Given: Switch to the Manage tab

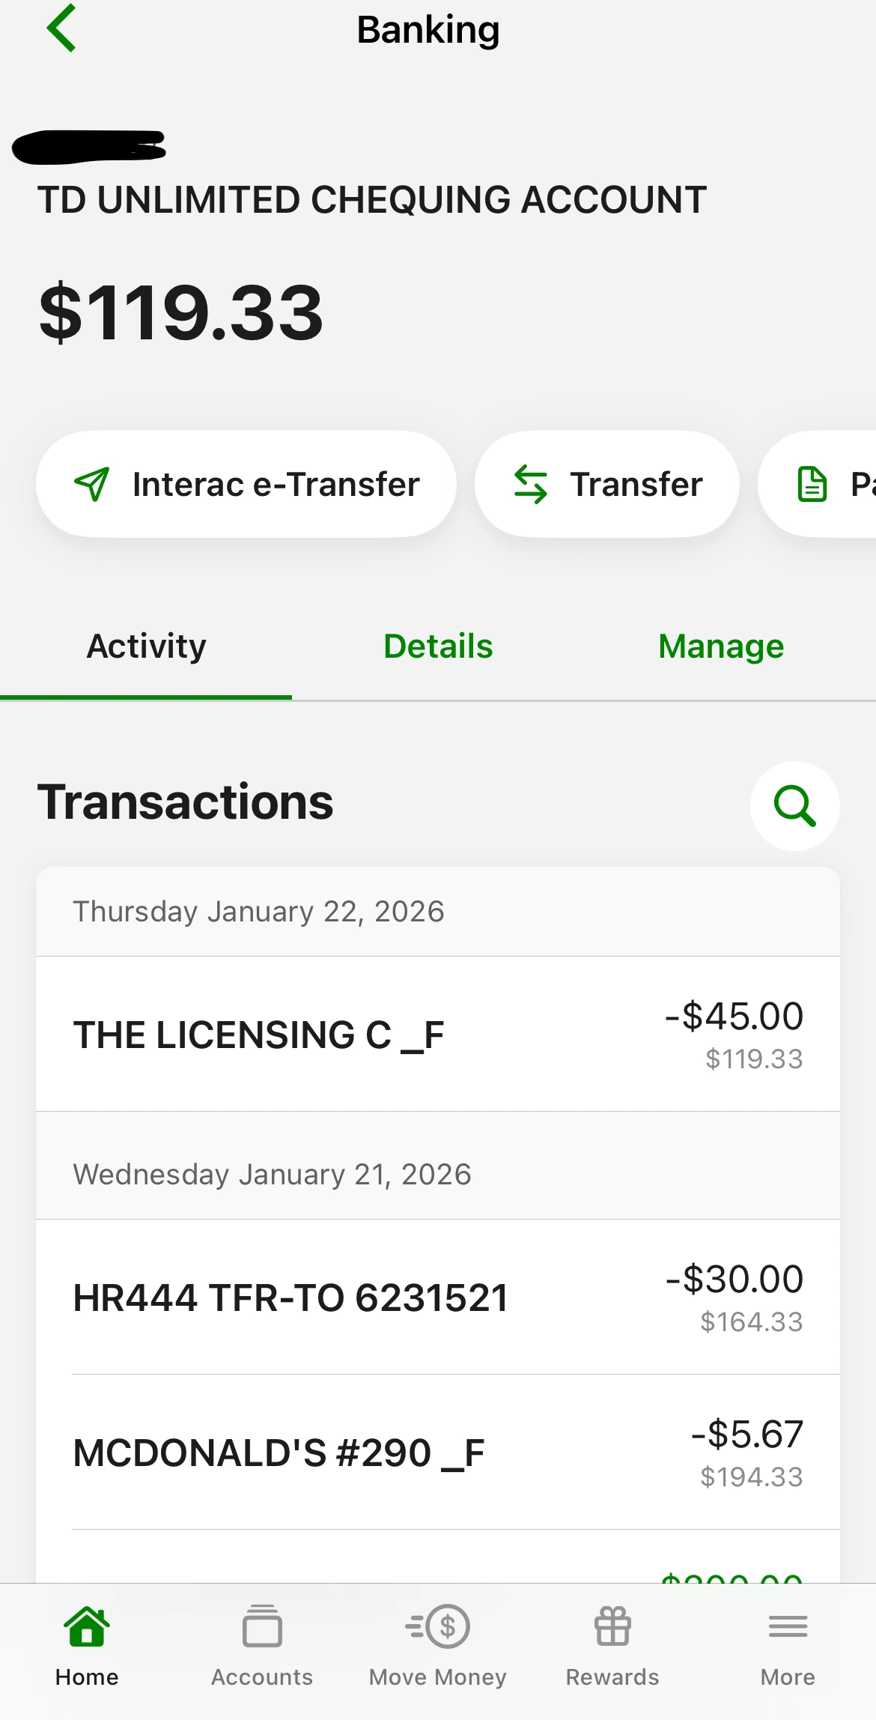Looking at the screenshot, I should click(721, 646).
